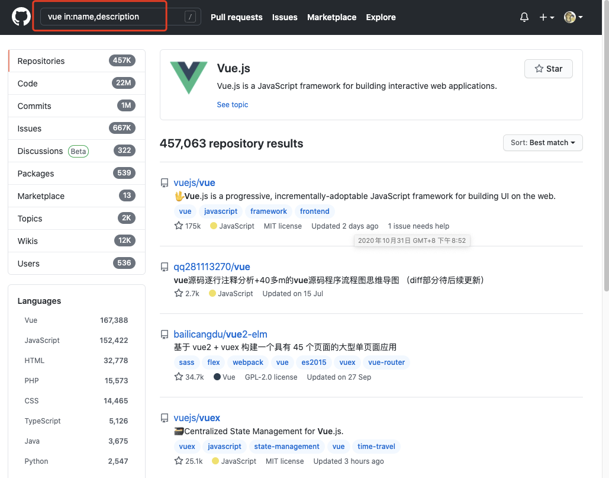The height and width of the screenshot is (478, 609).
Task: Open the Marketplace navigation item
Action: (331, 17)
